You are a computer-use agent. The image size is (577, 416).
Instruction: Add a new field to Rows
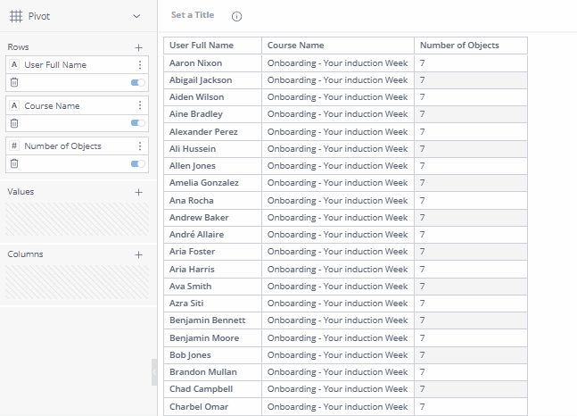click(x=139, y=47)
